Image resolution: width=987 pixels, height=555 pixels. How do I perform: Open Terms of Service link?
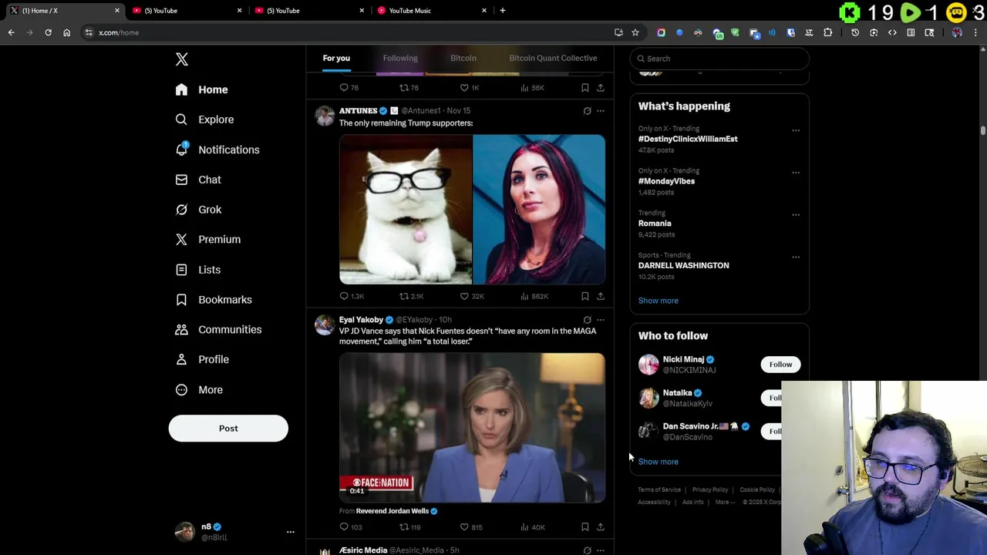[x=659, y=490]
